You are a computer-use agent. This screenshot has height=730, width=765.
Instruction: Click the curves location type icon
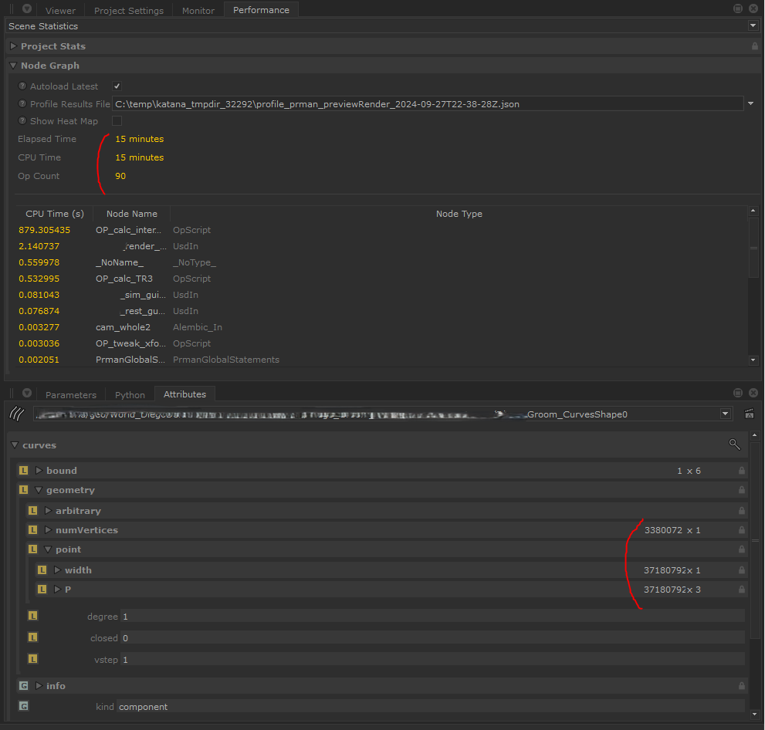[17, 414]
